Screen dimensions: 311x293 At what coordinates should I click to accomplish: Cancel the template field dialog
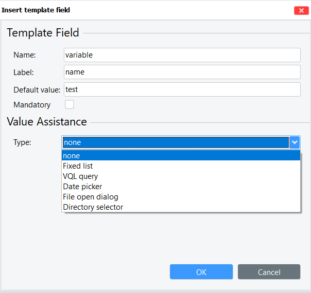point(269,272)
